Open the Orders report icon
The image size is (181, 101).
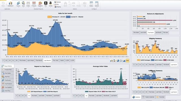coord(28,4)
